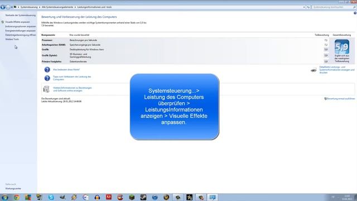Open Wartungscenter link in sidebar
The height and width of the screenshot is (201, 357).
13,189
